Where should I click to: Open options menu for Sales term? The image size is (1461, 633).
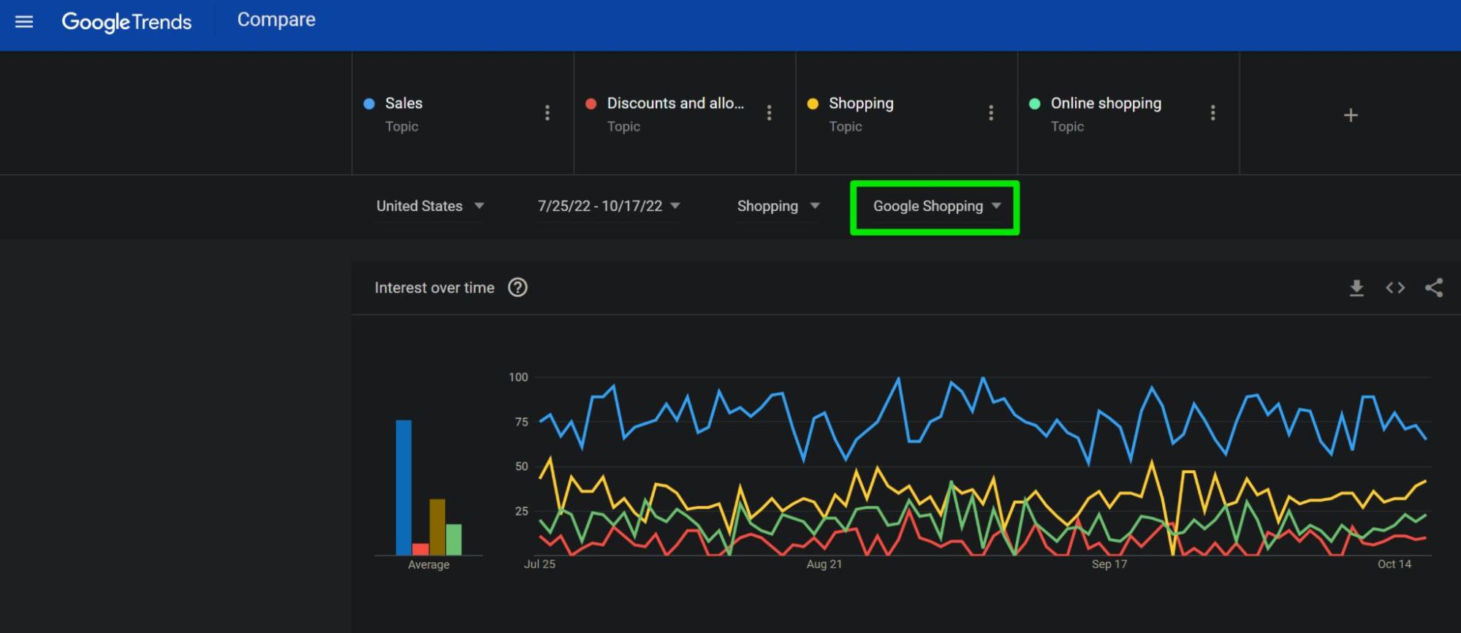547,112
